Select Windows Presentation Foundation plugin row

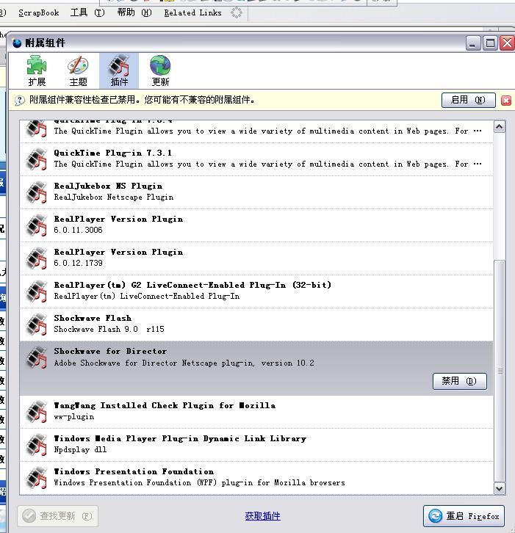click(256, 478)
